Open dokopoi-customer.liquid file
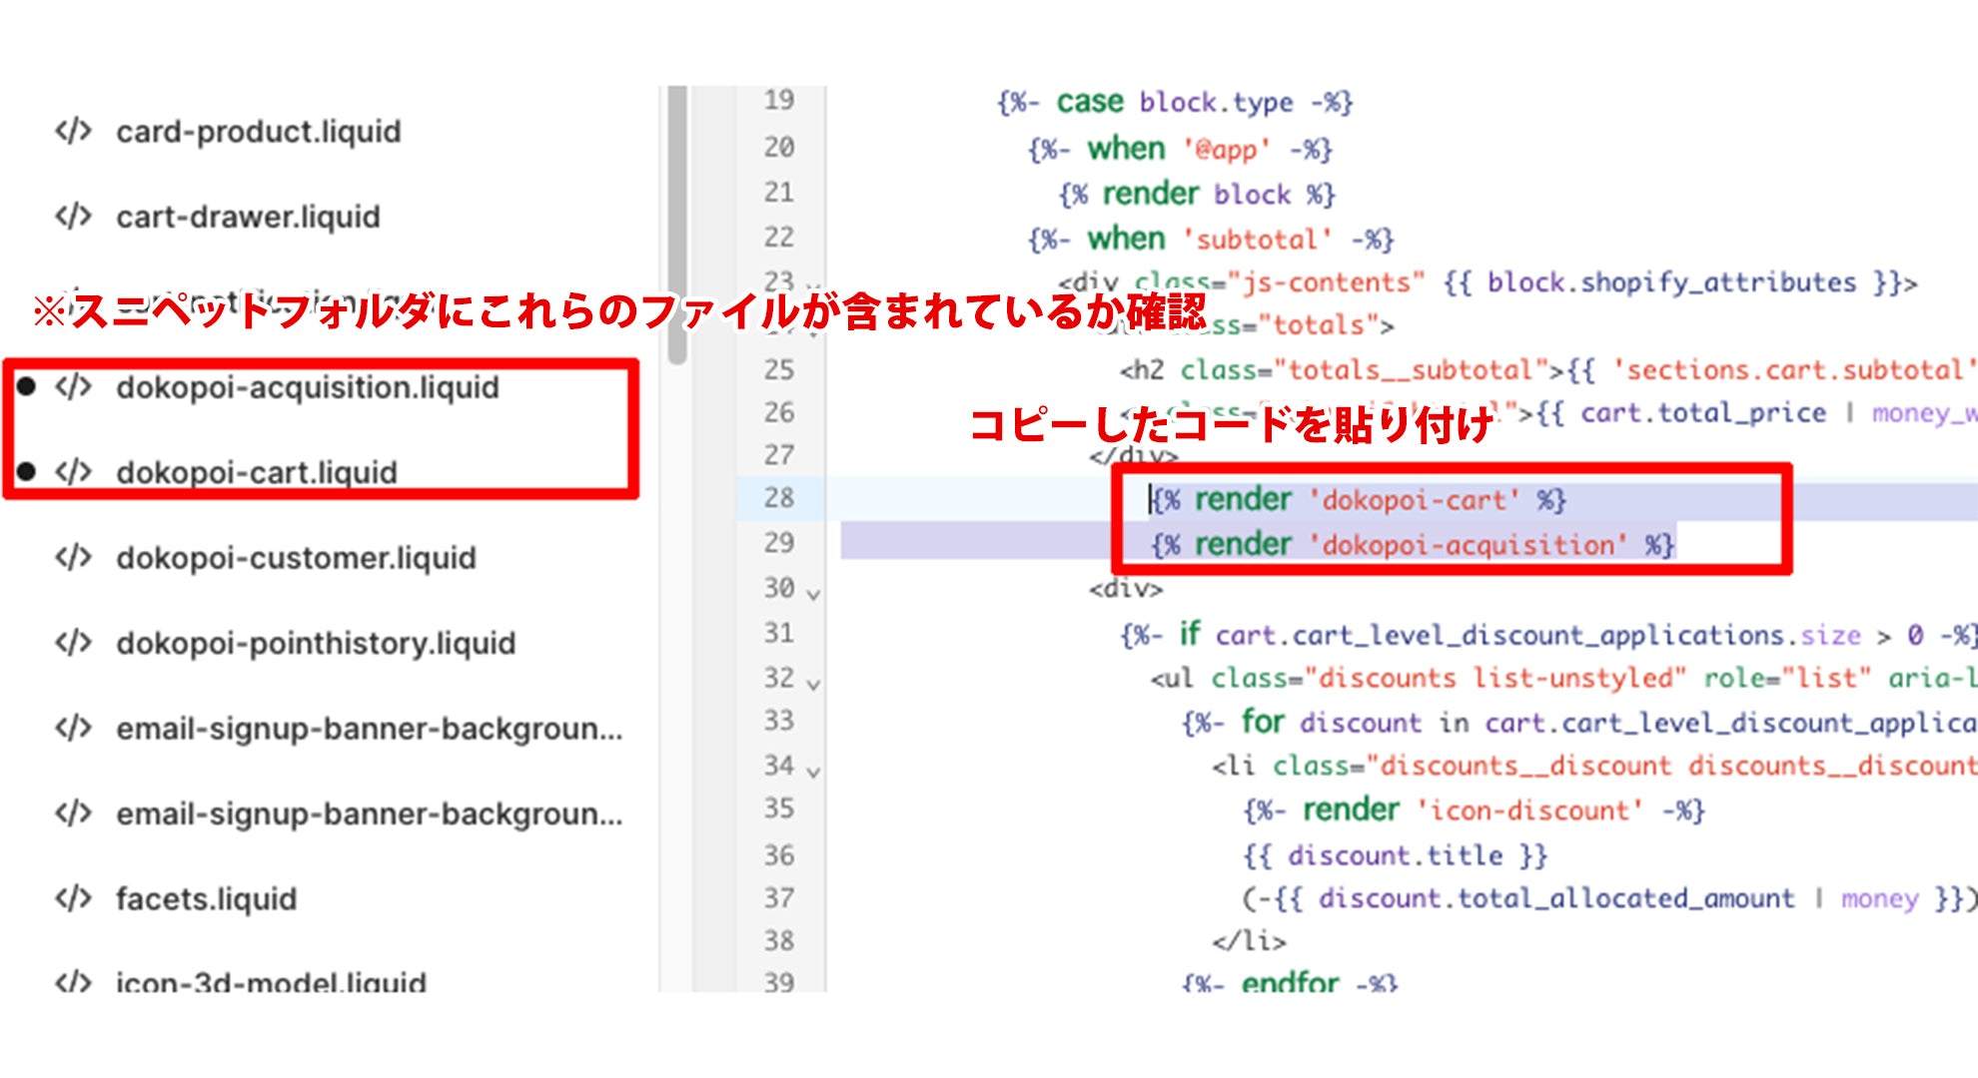The height and width of the screenshot is (1078, 1978). pos(296,558)
